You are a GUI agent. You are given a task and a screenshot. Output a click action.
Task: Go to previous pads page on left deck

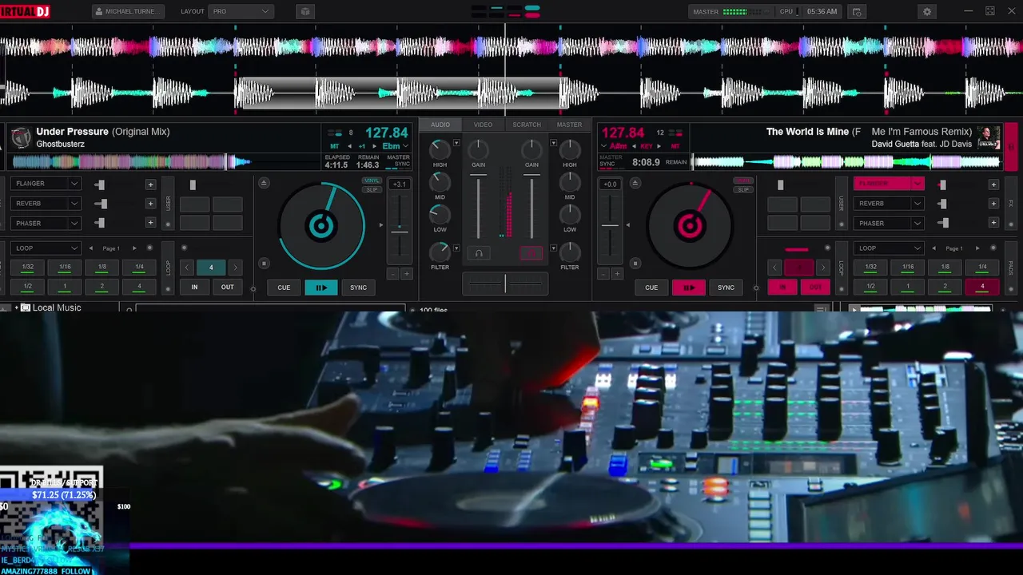91,248
